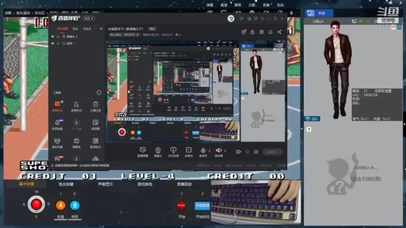406x228 pixels.
Task: Click the padlock icon in the top toolbar
Action: (252, 32)
